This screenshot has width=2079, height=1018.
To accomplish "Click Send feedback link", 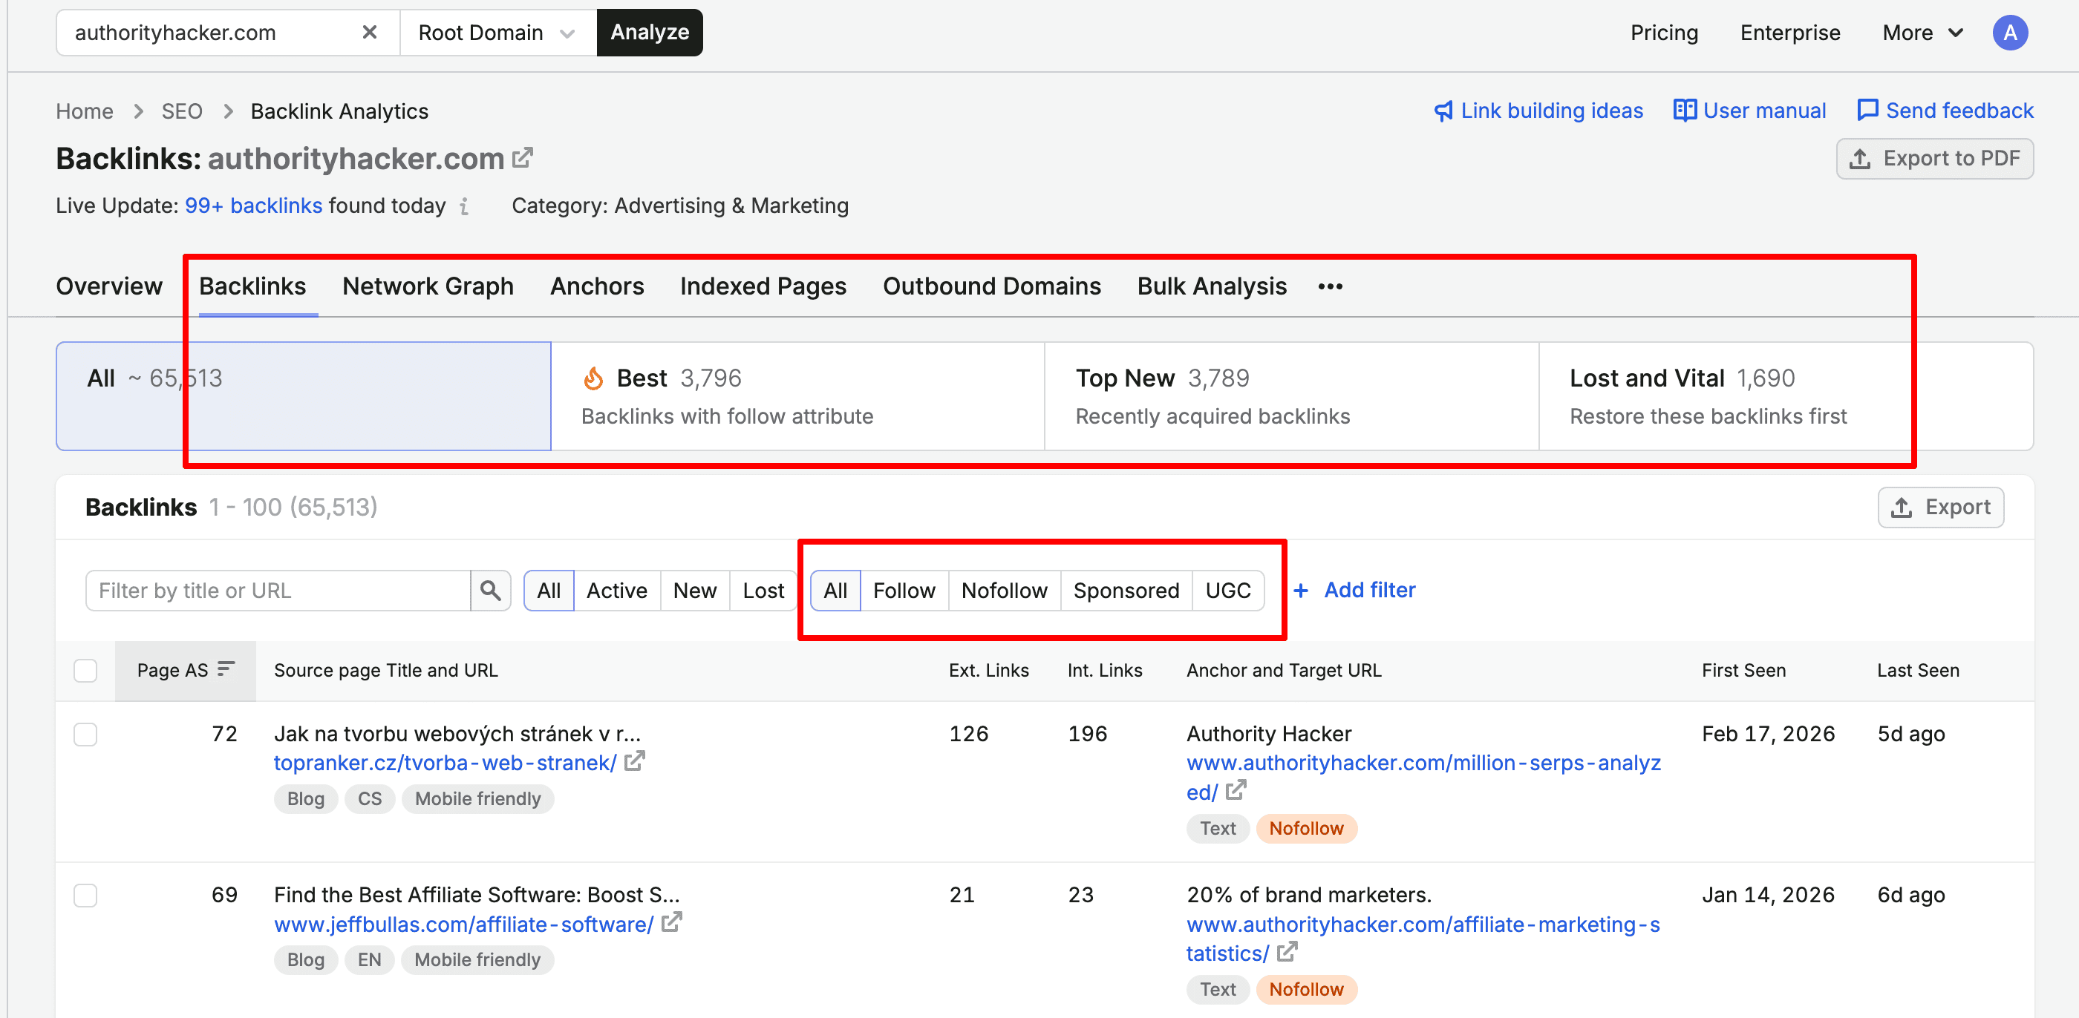I will coord(1945,111).
